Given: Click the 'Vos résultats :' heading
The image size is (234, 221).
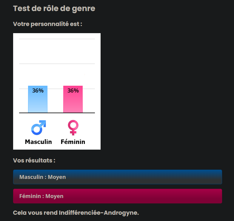Looking at the screenshot, I should 34,160.
